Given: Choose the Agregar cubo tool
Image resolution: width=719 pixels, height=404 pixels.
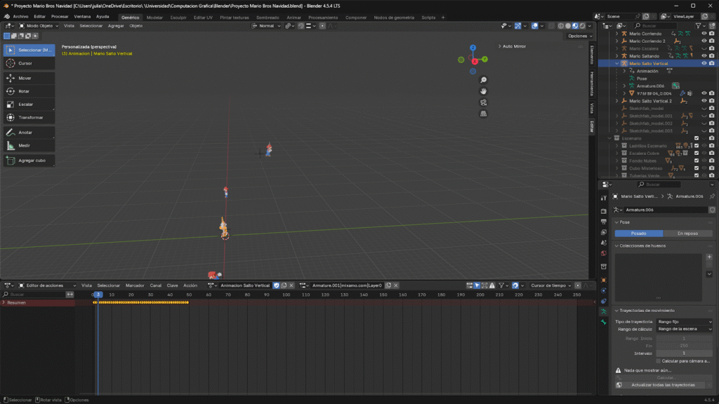Looking at the screenshot, I should [x=29, y=161].
